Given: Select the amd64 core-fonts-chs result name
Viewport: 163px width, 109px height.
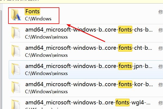Looking at the screenshot, I should click(89, 30).
